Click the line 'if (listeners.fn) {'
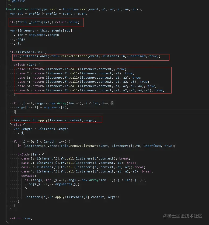The width and height of the screenshot is (209, 225). coord(28,52)
